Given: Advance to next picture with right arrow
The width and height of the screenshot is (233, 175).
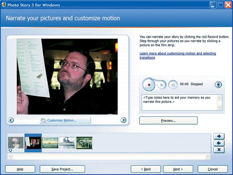Looking at the screenshot, I should click(123, 120).
